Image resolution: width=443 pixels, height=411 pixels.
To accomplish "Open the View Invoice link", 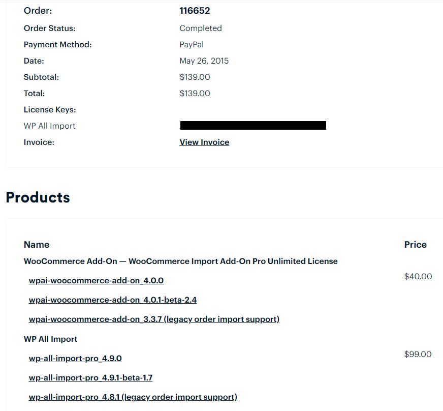I will [204, 142].
